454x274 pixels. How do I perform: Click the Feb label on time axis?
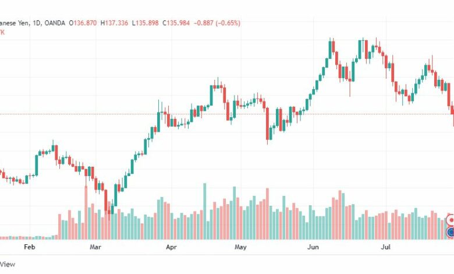pos(30,247)
